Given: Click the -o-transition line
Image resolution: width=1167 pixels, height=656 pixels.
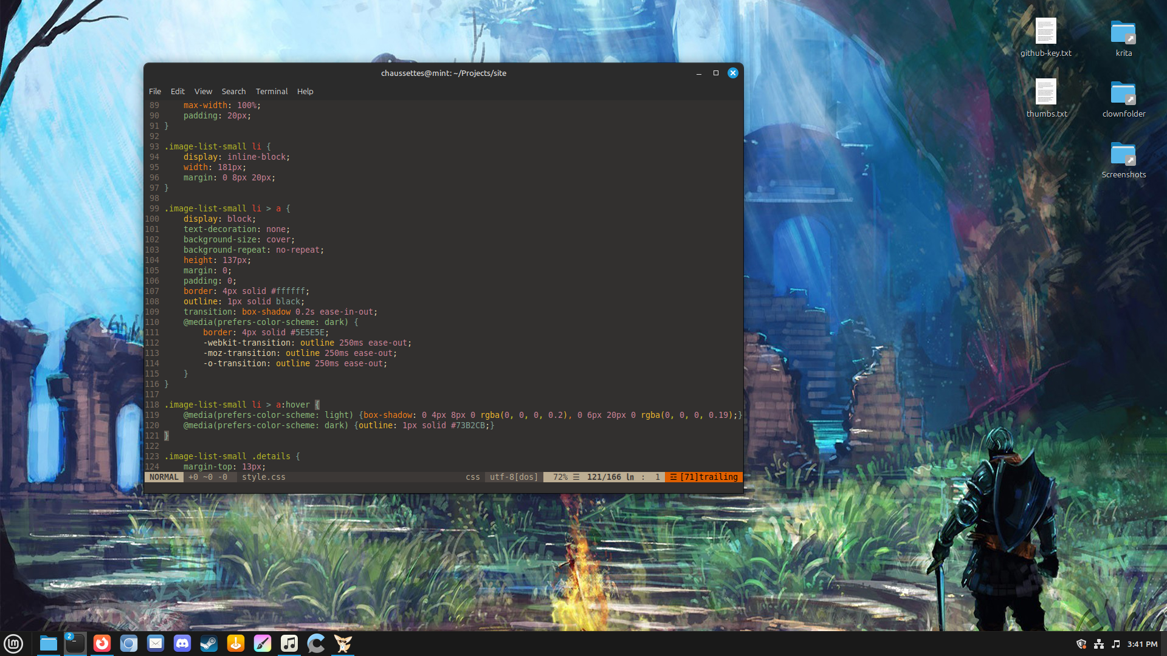Looking at the screenshot, I should coord(295,364).
